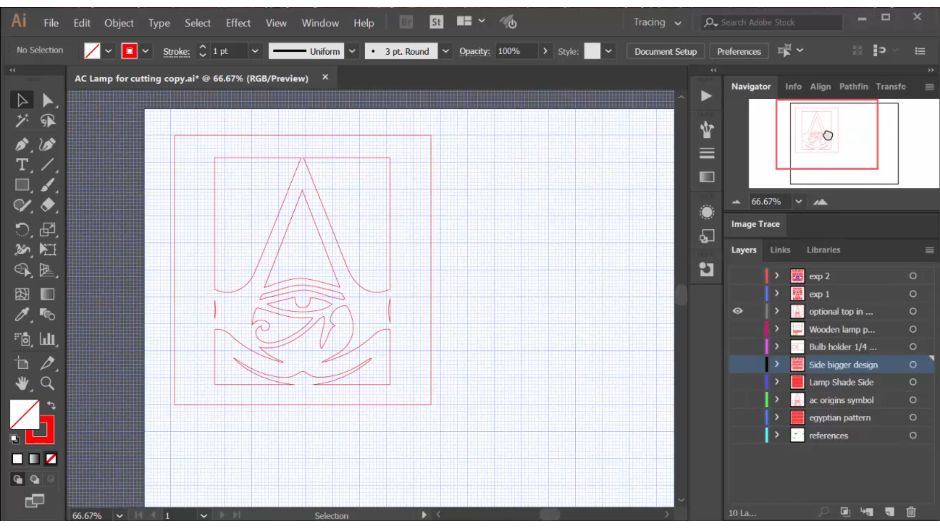Select the Shaper tool
940x528 pixels.
[x=22, y=205]
